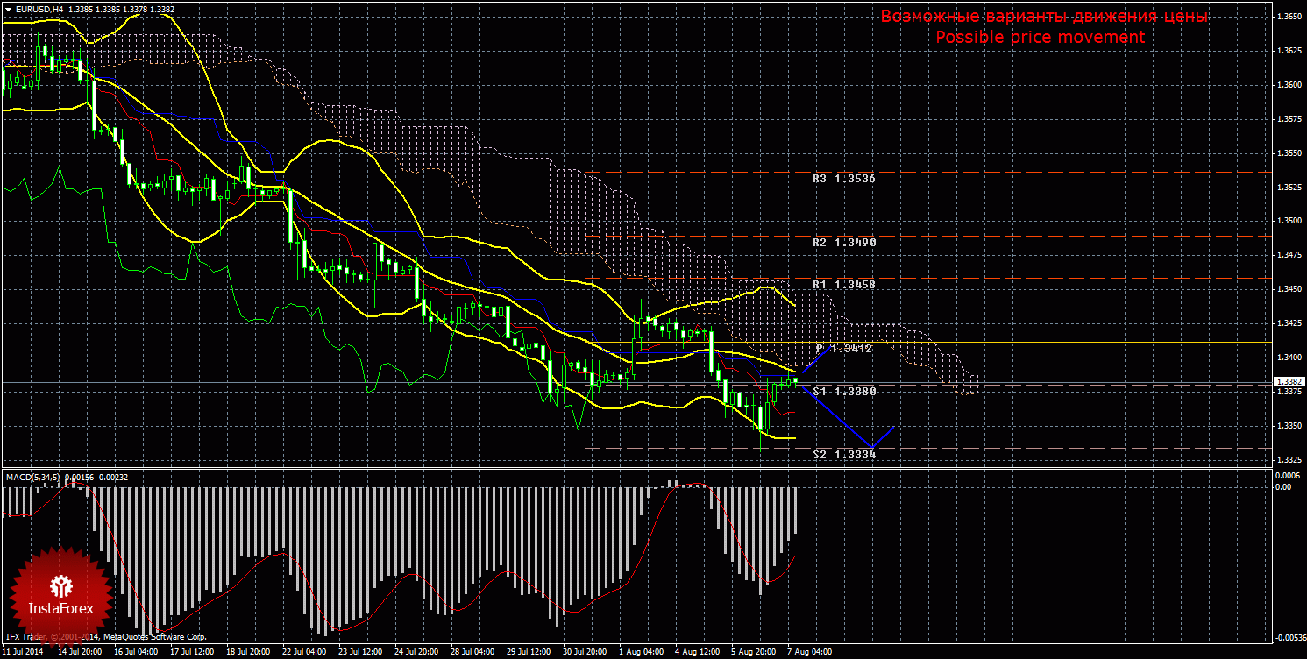Screen dimensions: 1307x659
Task: Select the R1 1.3458 resistance label
Action: click(843, 285)
